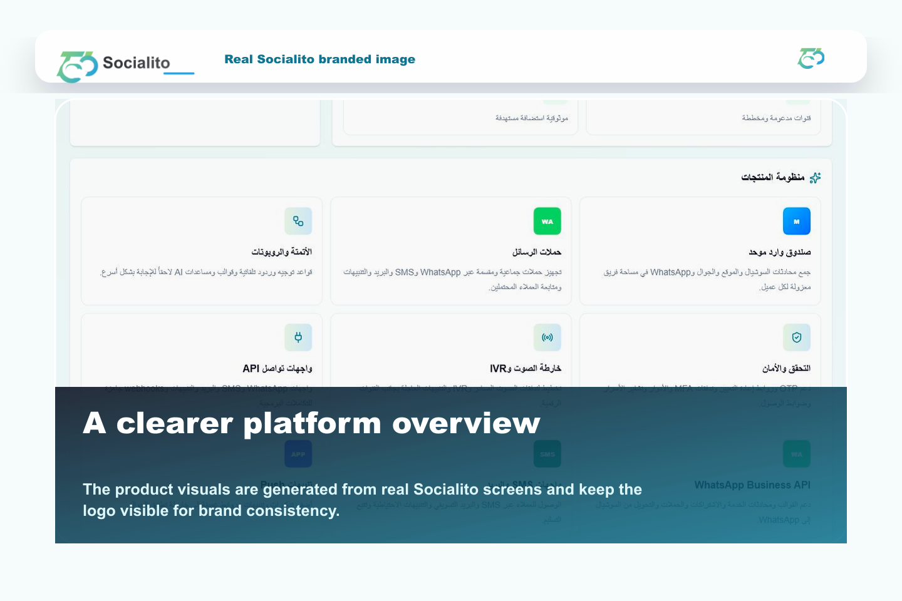Viewport: 902px width, 601px height.
Task: Click the موثوقية استضافة مستهدفة label
Action: point(532,118)
